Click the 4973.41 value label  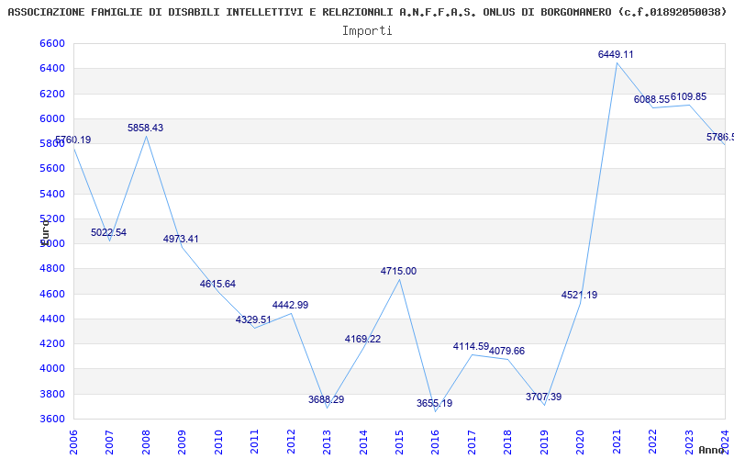click(x=181, y=240)
